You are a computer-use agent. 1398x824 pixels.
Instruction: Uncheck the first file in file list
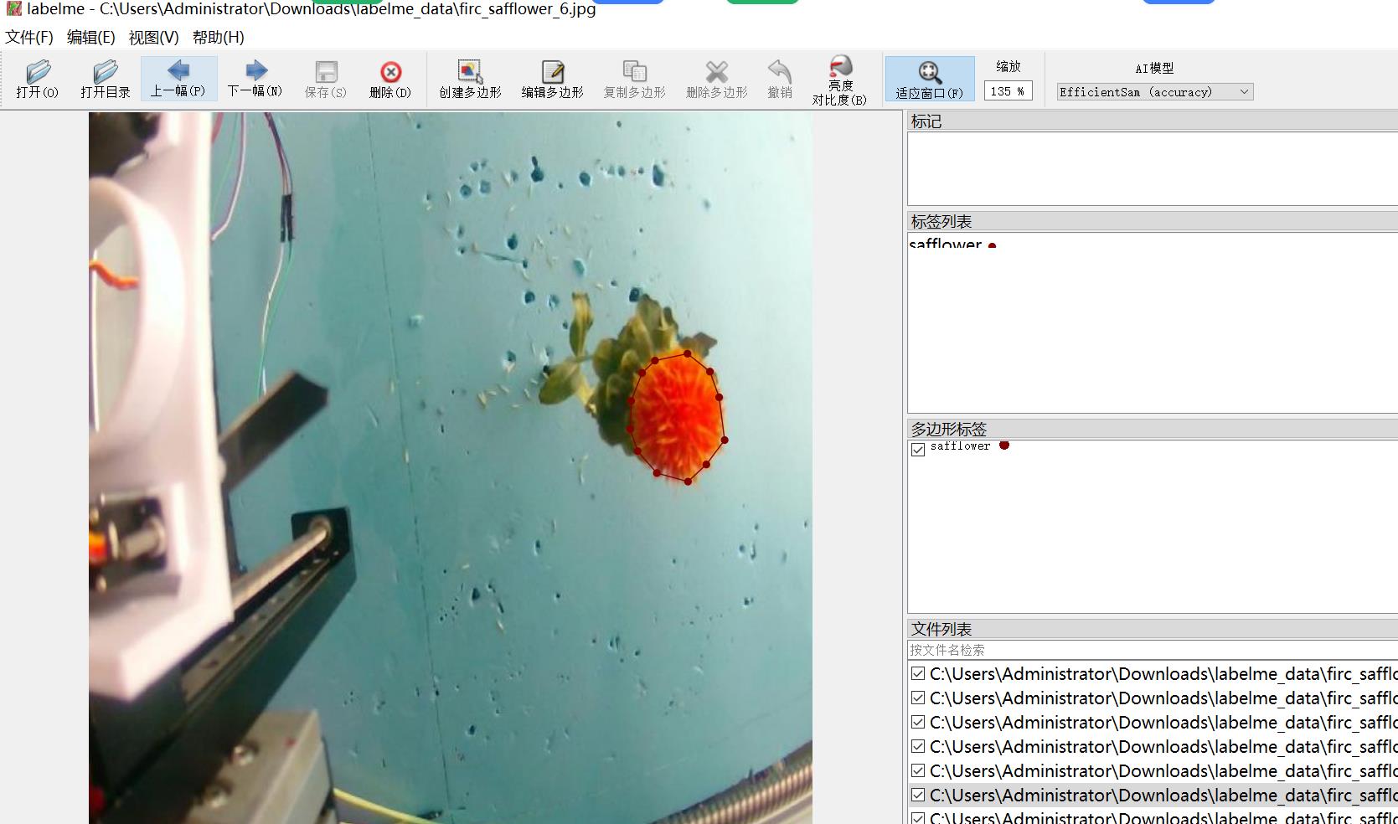click(918, 673)
